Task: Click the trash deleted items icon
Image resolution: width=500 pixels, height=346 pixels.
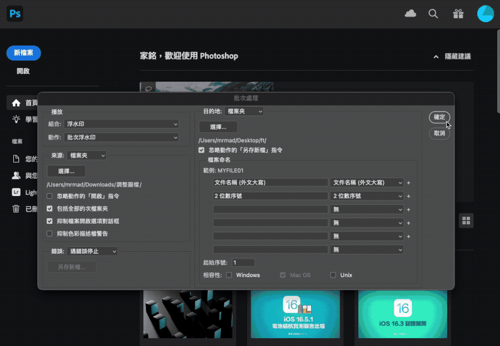Action: coord(16,209)
